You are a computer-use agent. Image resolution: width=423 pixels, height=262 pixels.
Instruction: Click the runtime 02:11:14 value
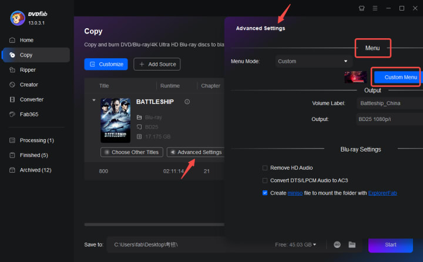tap(173, 172)
